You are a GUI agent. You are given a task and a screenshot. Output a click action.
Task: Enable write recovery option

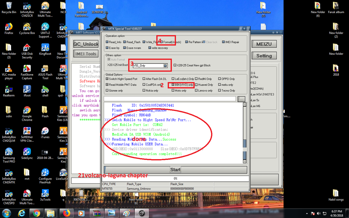(150, 48)
